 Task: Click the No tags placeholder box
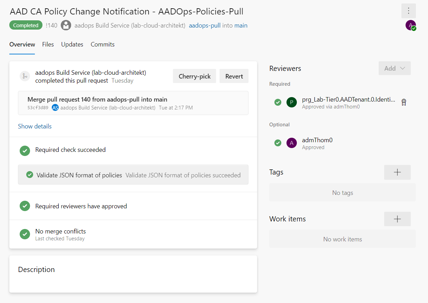pos(342,193)
